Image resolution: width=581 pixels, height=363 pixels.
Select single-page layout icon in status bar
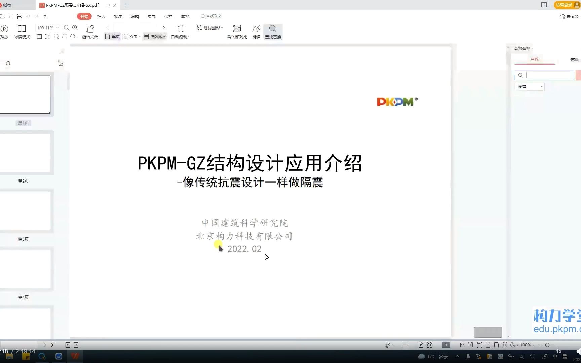point(421,345)
